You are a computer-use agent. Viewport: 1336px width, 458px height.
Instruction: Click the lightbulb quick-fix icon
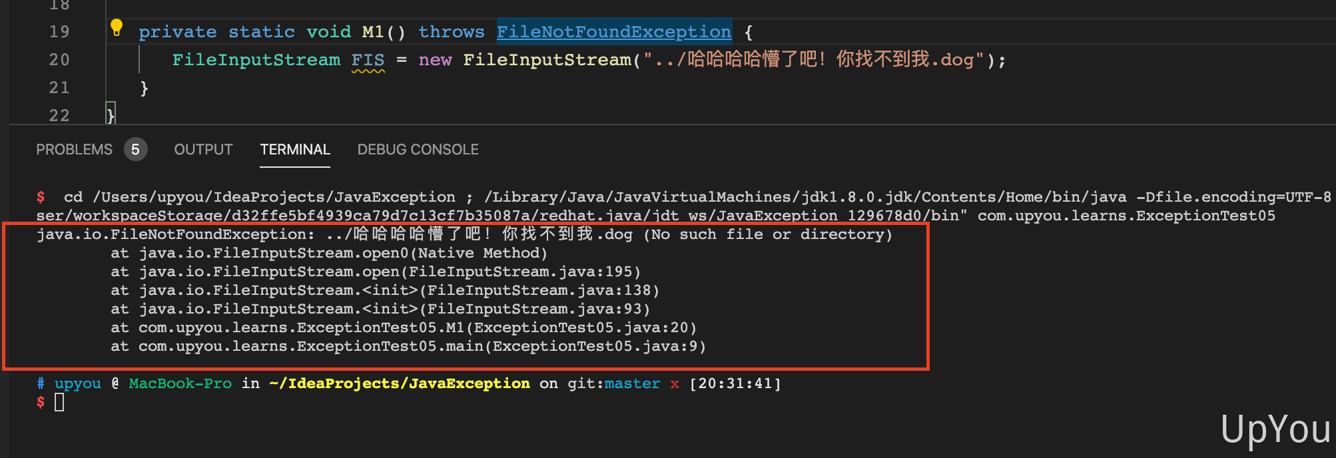click(x=117, y=28)
